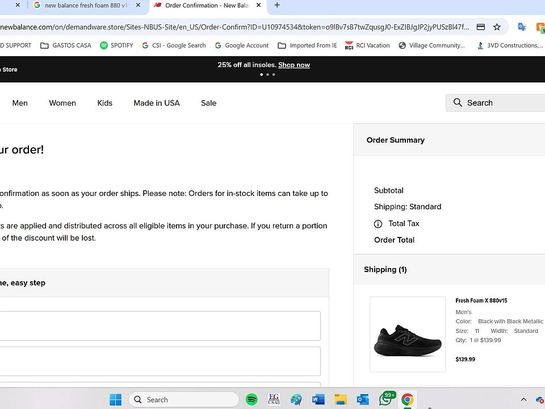Viewport: 545px width, 409px height.
Task: Open the Google Account bookmark
Action: click(242, 45)
